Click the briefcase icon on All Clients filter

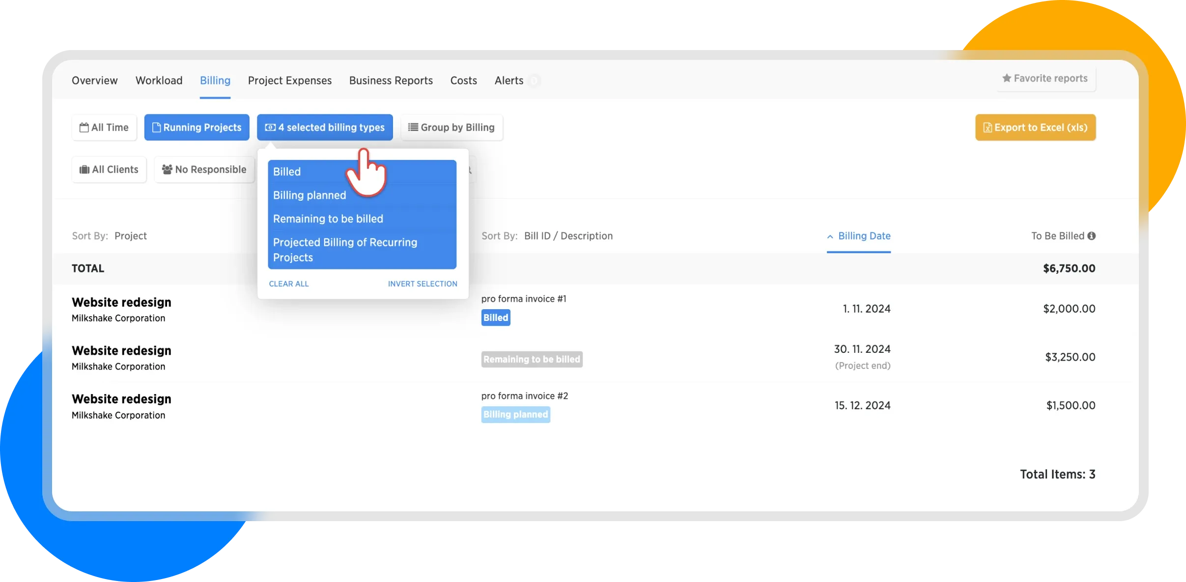(85, 170)
